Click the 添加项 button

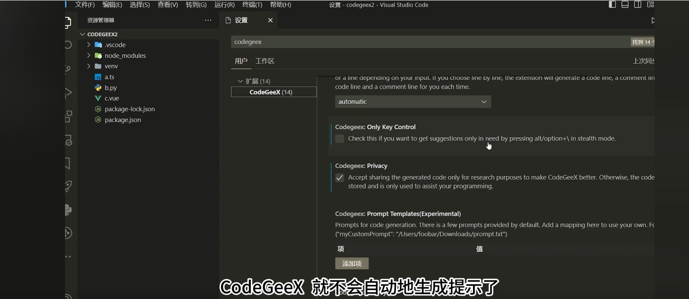352,263
